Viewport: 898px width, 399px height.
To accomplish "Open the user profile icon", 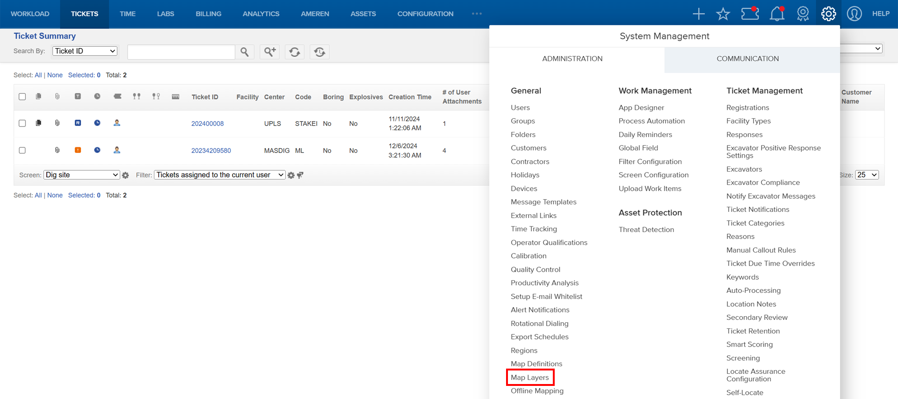I will [854, 14].
